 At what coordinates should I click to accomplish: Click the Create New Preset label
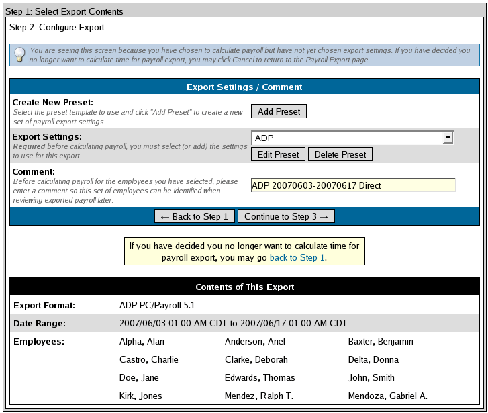pyautogui.click(x=53, y=103)
